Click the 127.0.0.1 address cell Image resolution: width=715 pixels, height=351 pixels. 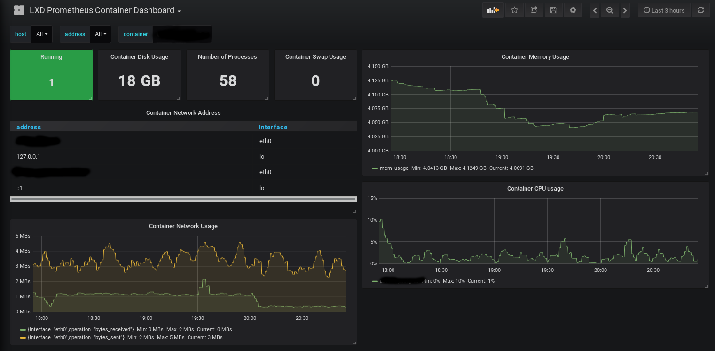(x=28, y=157)
